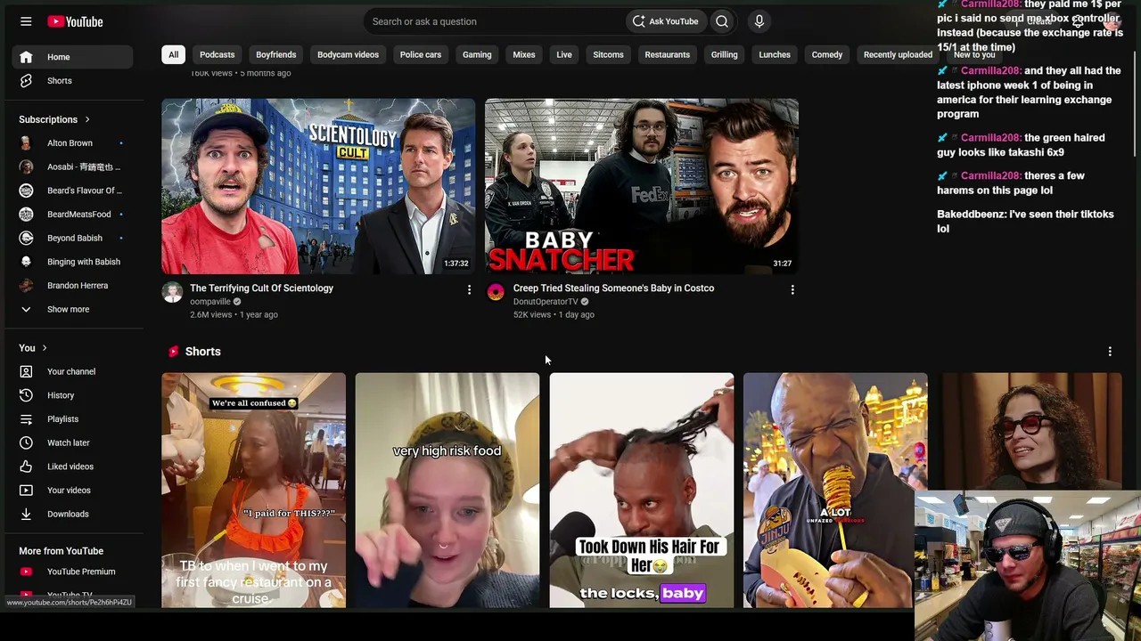The image size is (1141, 641).
Task: Open Home in the sidebar
Action: pyautogui.click(x=72, y=57)
